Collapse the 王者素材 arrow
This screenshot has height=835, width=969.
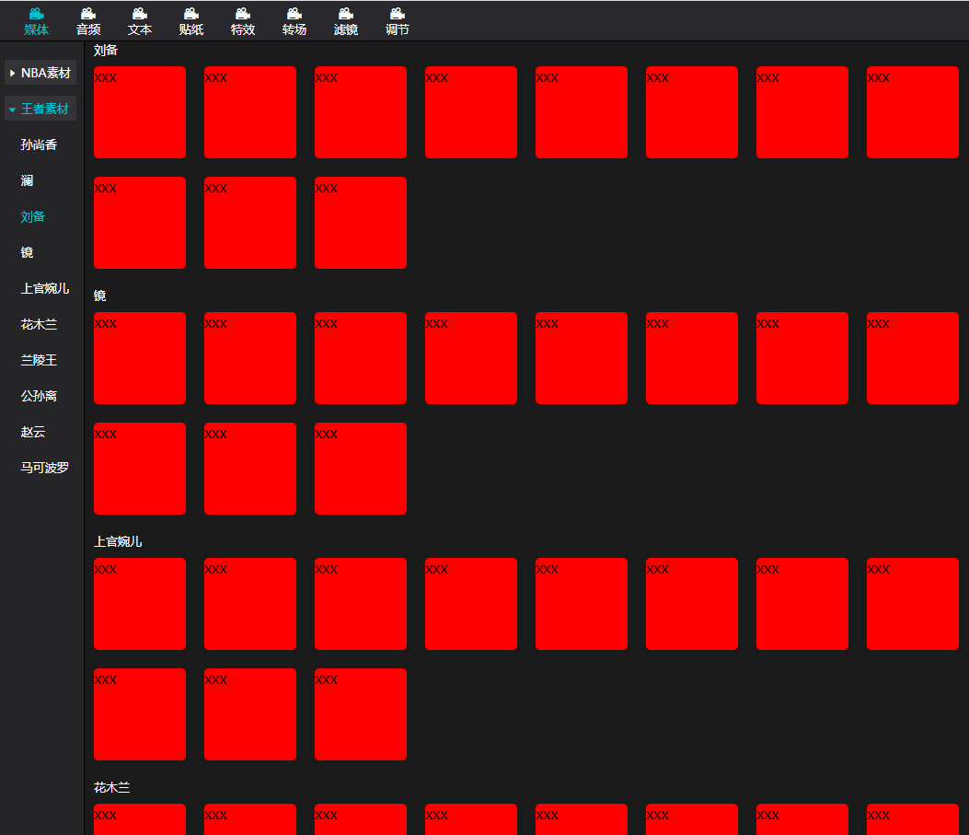click(12, 110)
